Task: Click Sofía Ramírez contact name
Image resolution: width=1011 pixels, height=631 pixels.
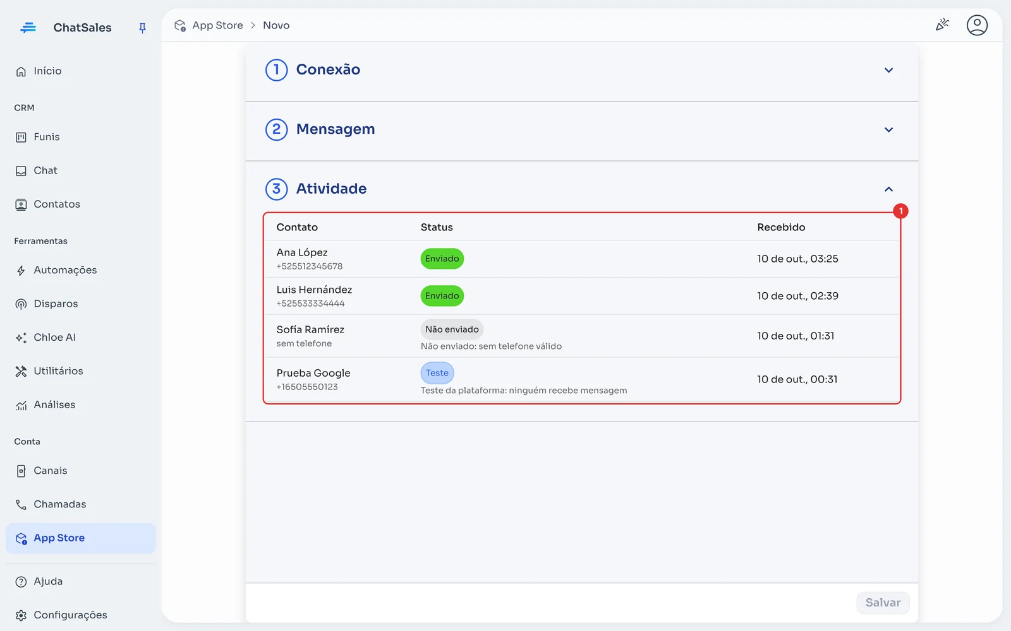Action: pos(310,329)
